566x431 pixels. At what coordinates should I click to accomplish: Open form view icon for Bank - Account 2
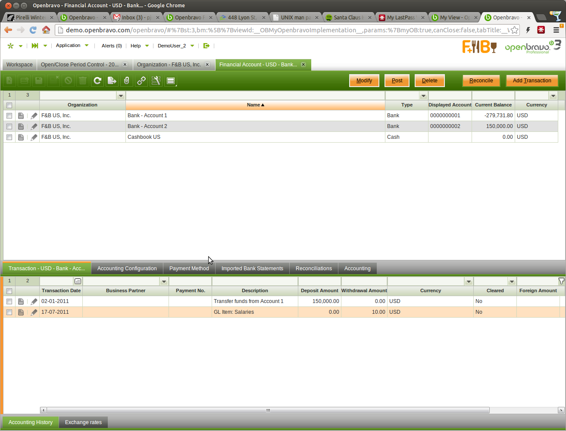[21, 126]
